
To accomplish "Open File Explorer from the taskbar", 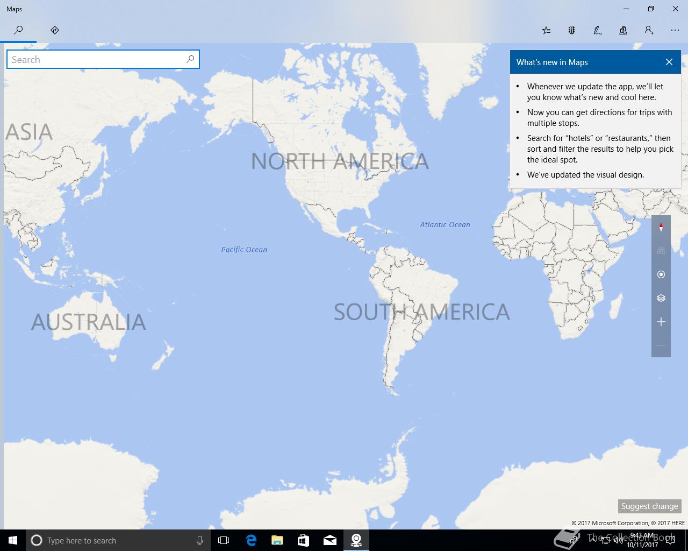I will 277,540.
